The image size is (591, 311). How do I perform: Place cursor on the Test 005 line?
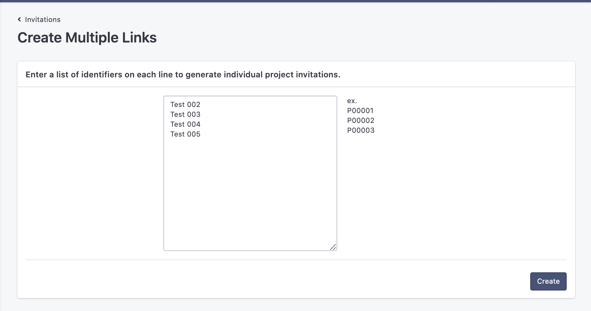click(x=185, y=134)
